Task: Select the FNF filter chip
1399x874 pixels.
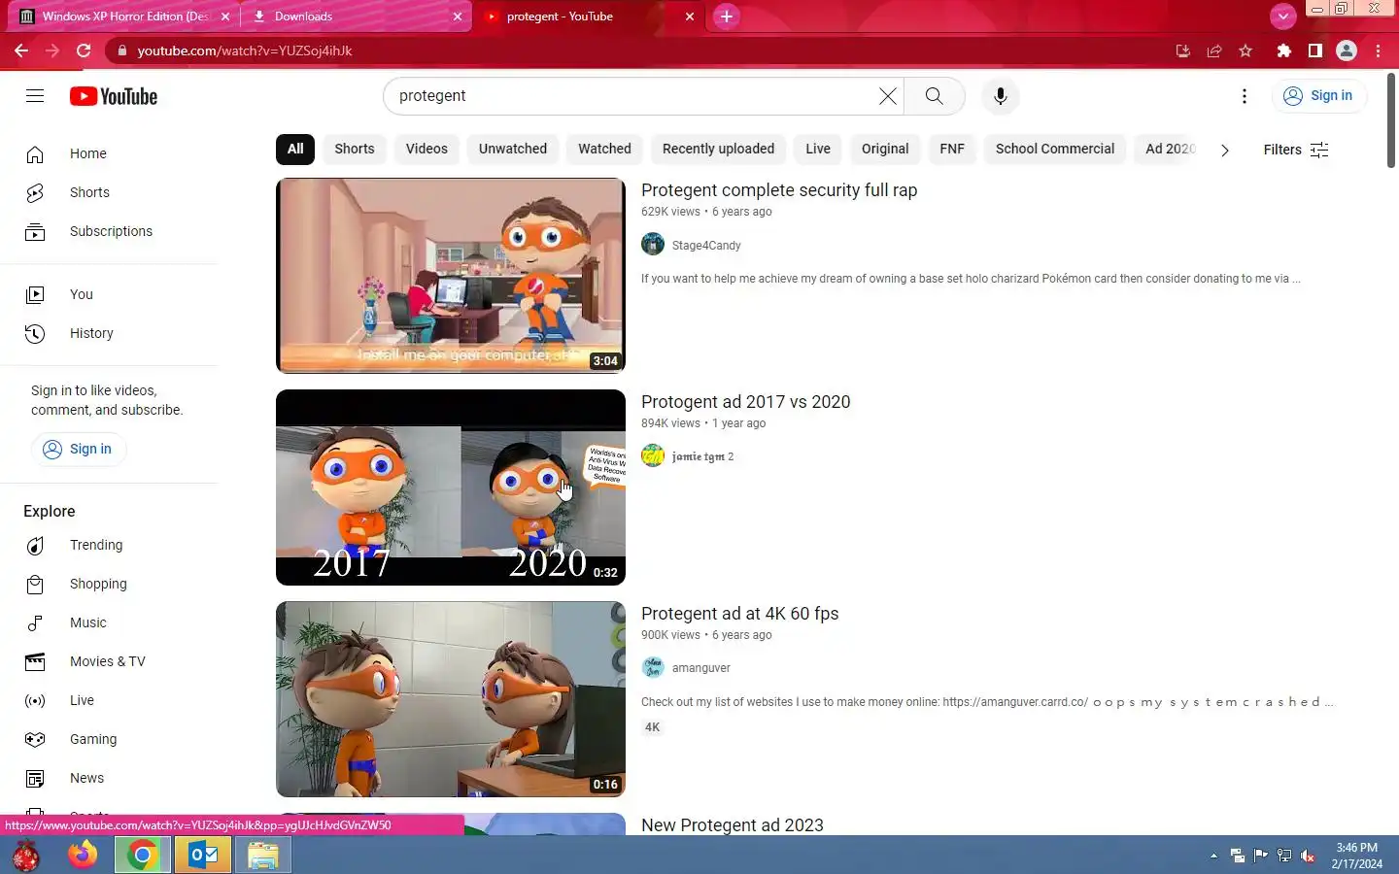Action: click(x=952, y=149)
